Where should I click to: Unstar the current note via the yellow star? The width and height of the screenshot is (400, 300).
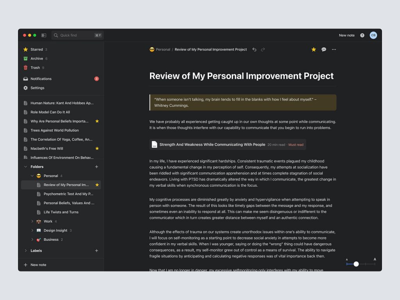coord(313,50)
